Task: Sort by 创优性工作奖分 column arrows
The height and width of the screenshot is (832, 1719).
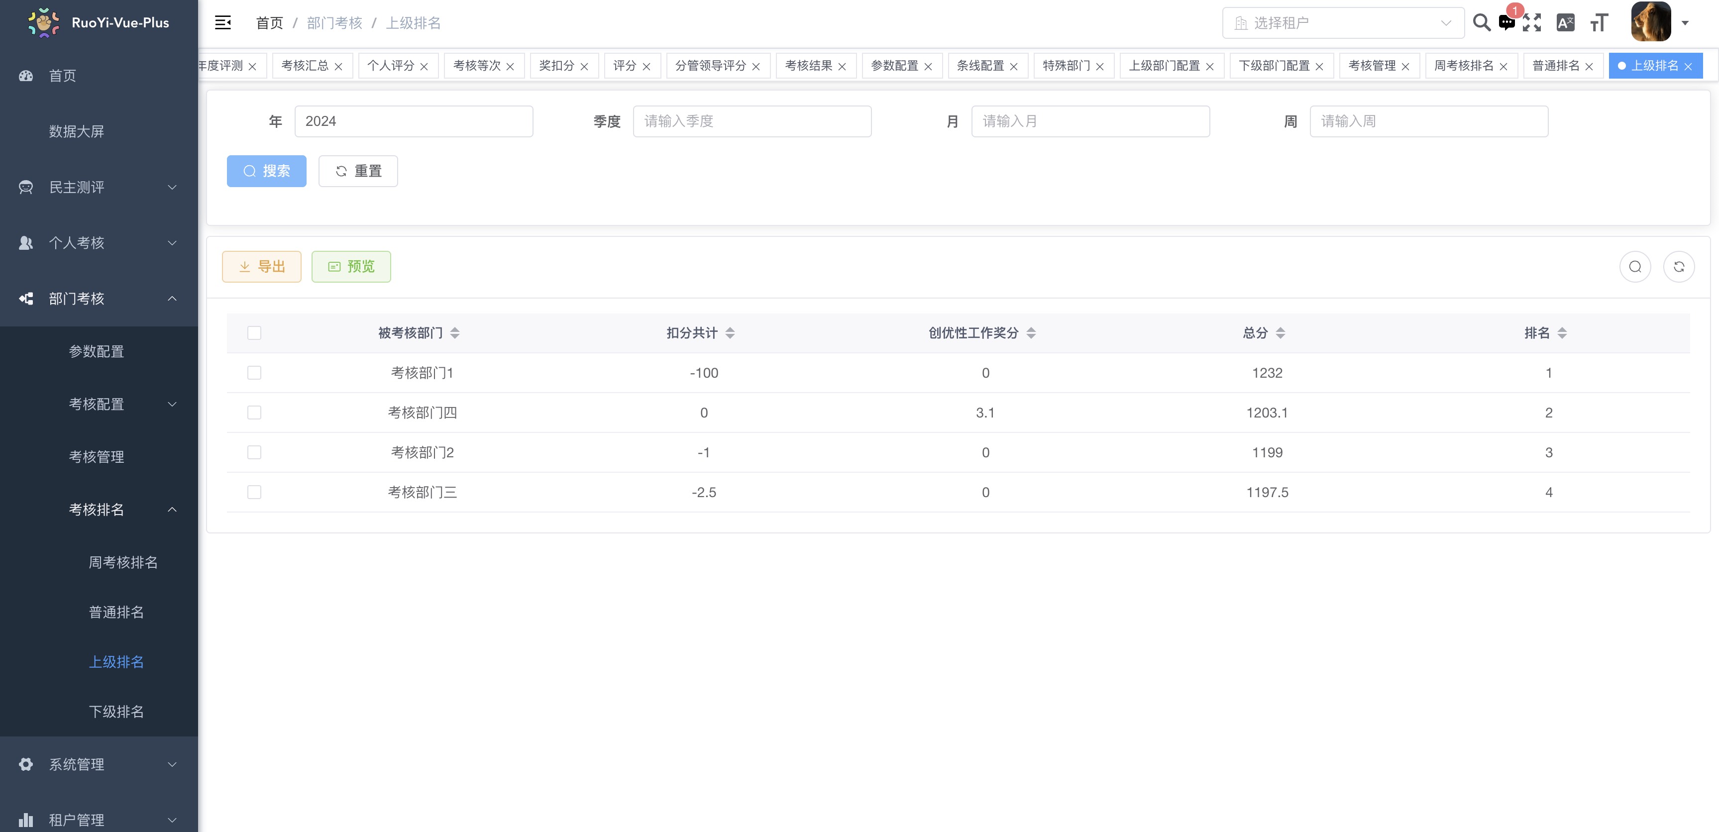Action: 1031,333
